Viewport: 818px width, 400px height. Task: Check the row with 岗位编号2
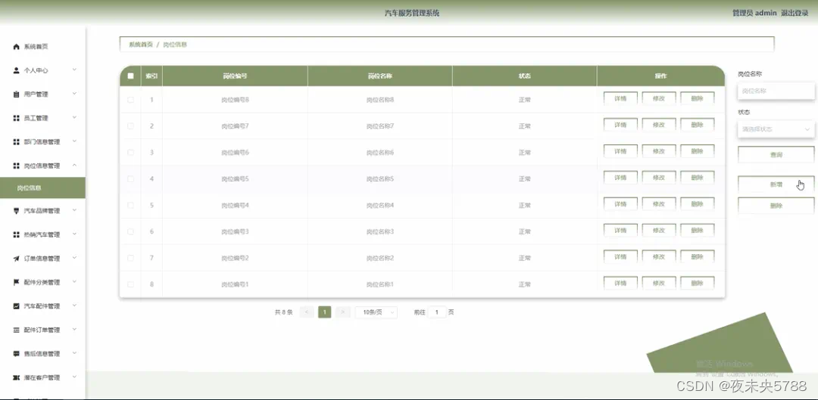pyautogui.click(x=130, y=258)
